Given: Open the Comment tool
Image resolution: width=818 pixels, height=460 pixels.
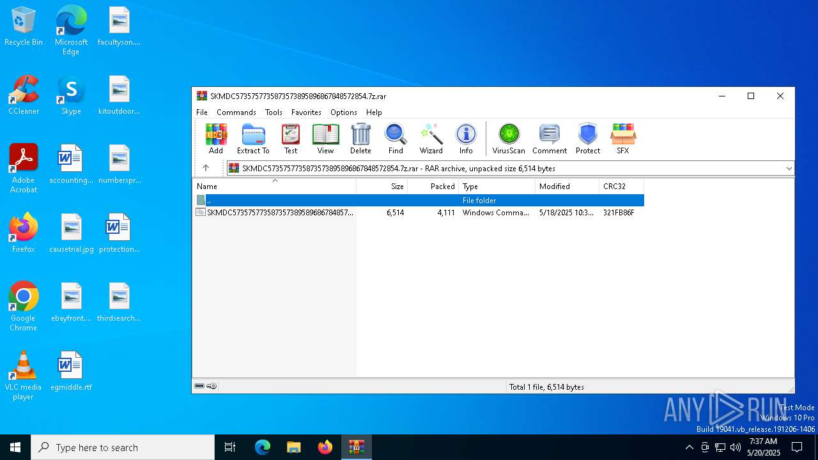Looking at the screenshot, I should (550, 139).
